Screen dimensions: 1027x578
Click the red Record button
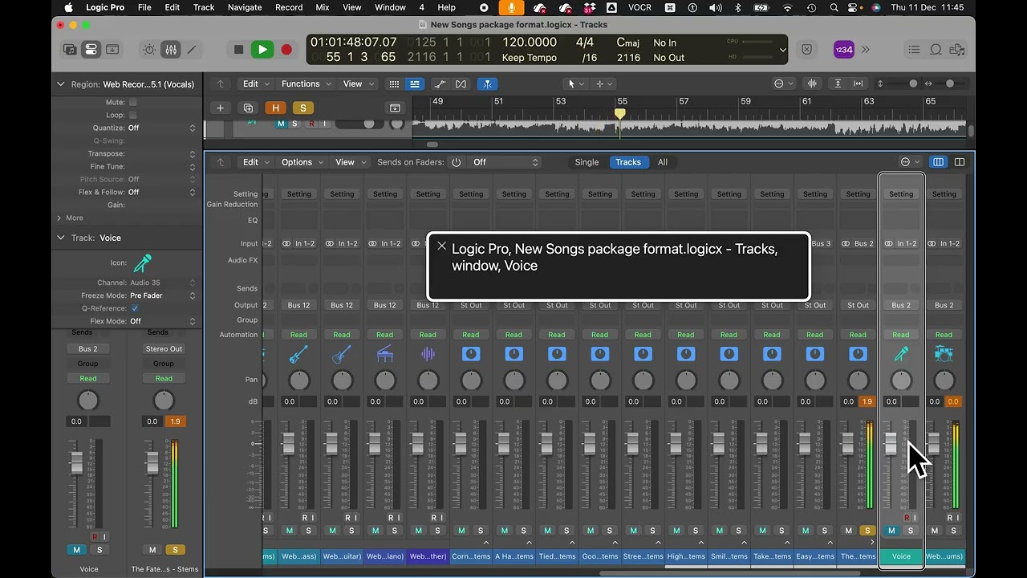point(286,50)
